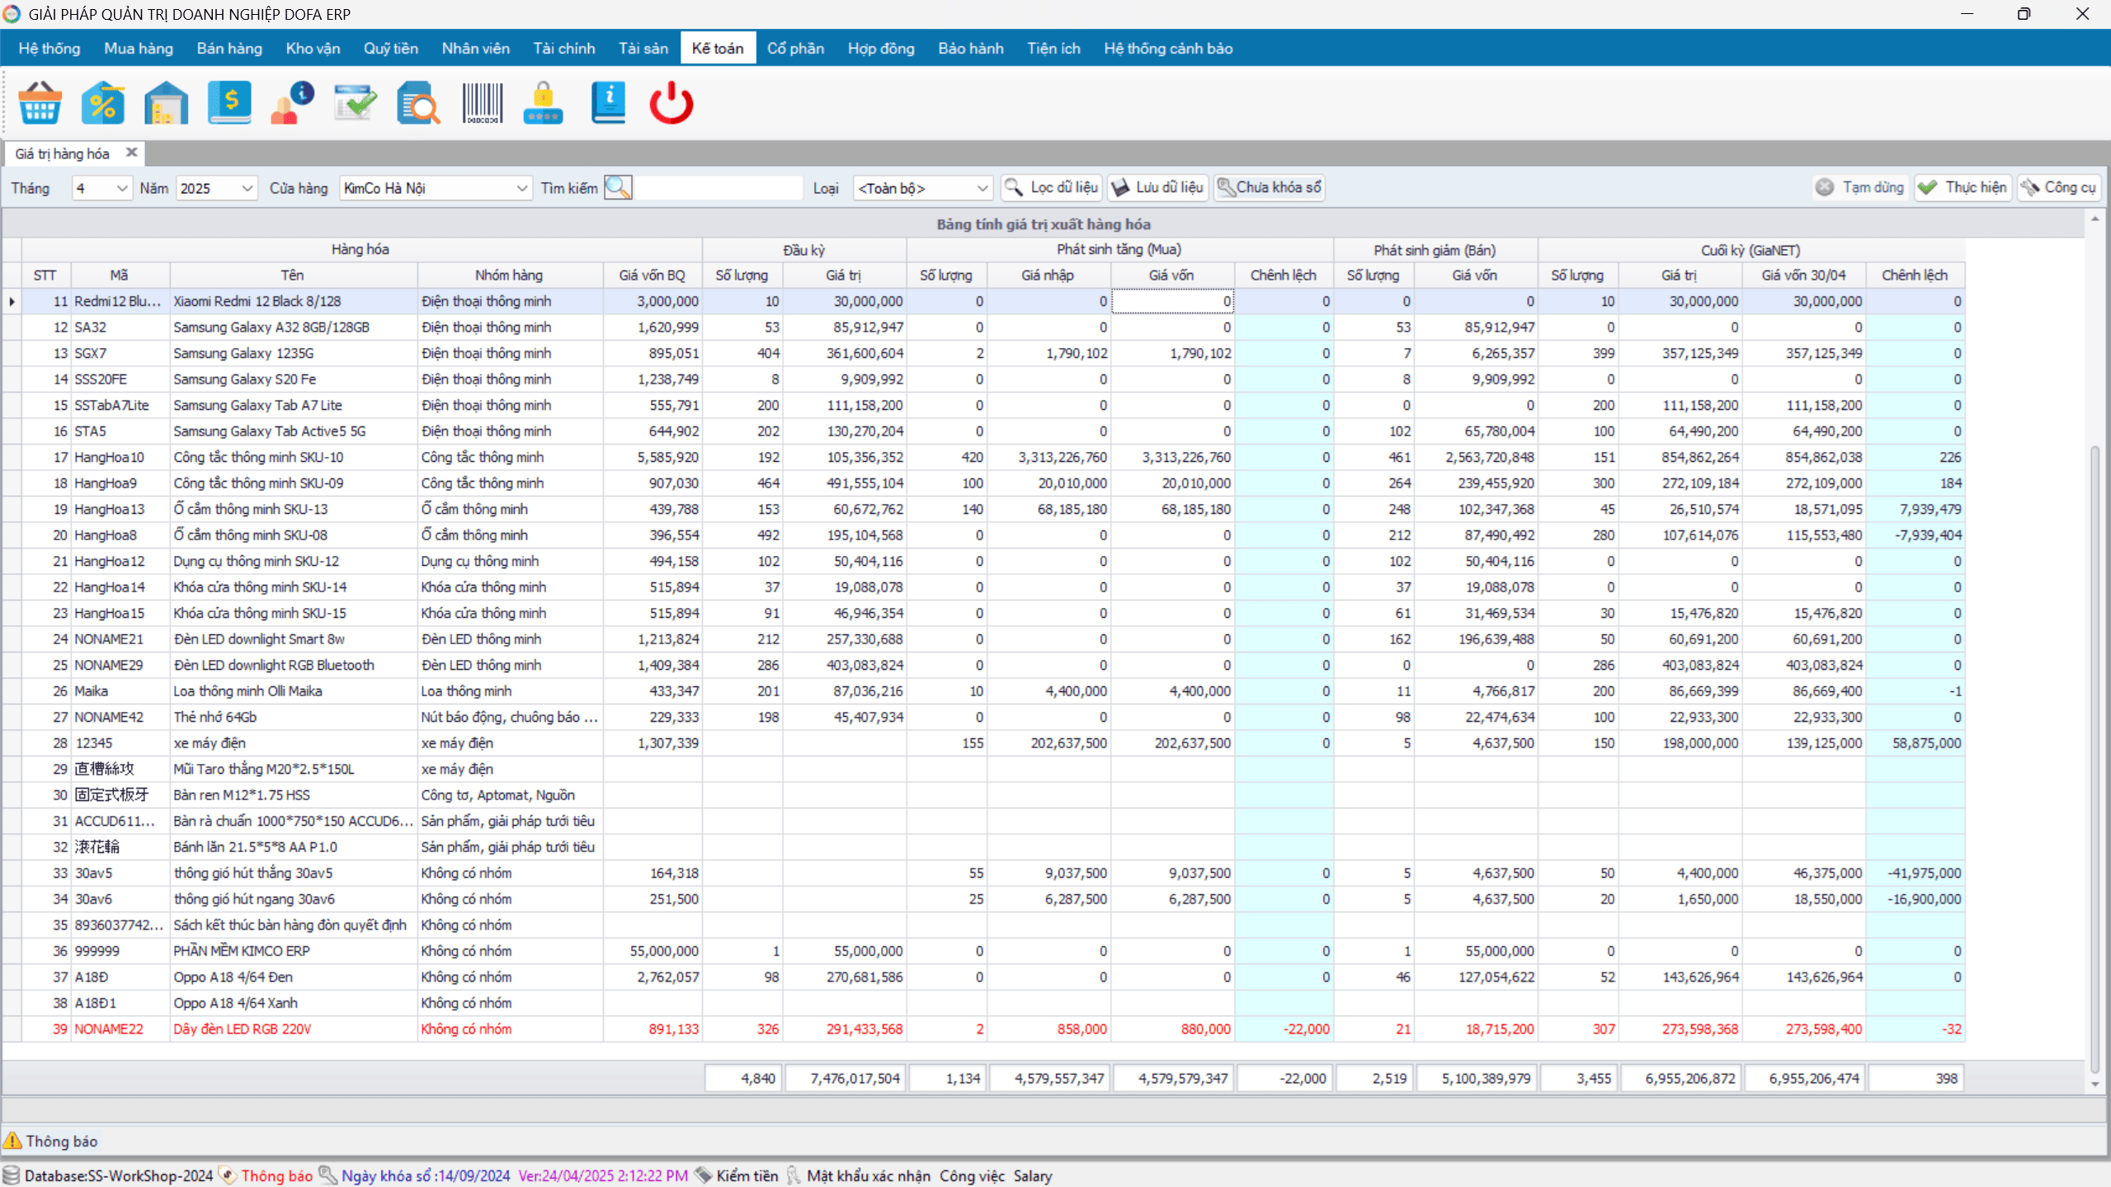
Task: Open the Hệ thống cảnh báo menu
Action: click(1168, 48)
